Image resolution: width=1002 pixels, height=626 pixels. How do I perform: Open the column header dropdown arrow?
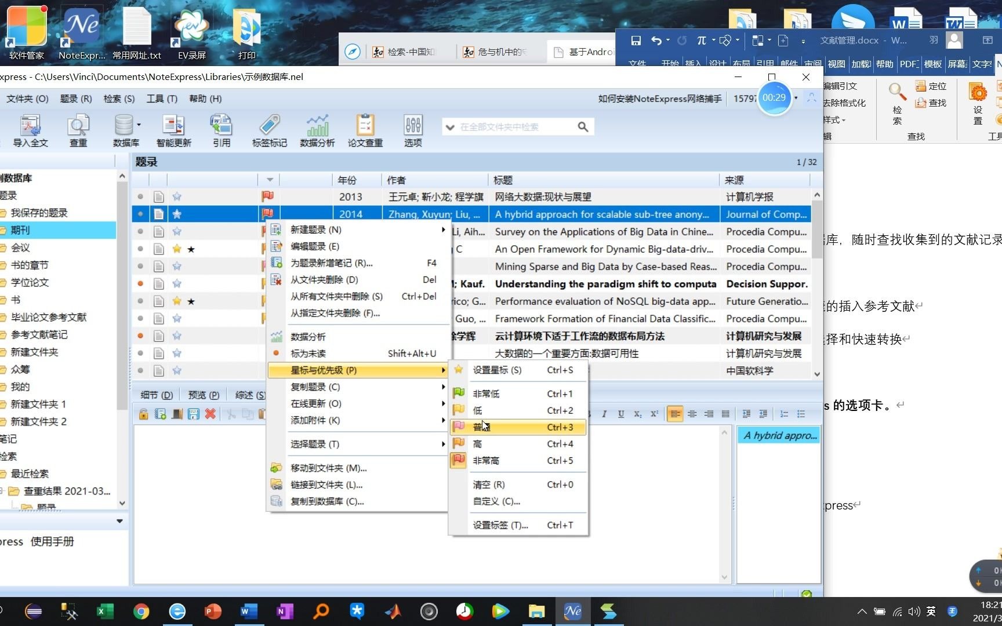click(x=270, y=180)
